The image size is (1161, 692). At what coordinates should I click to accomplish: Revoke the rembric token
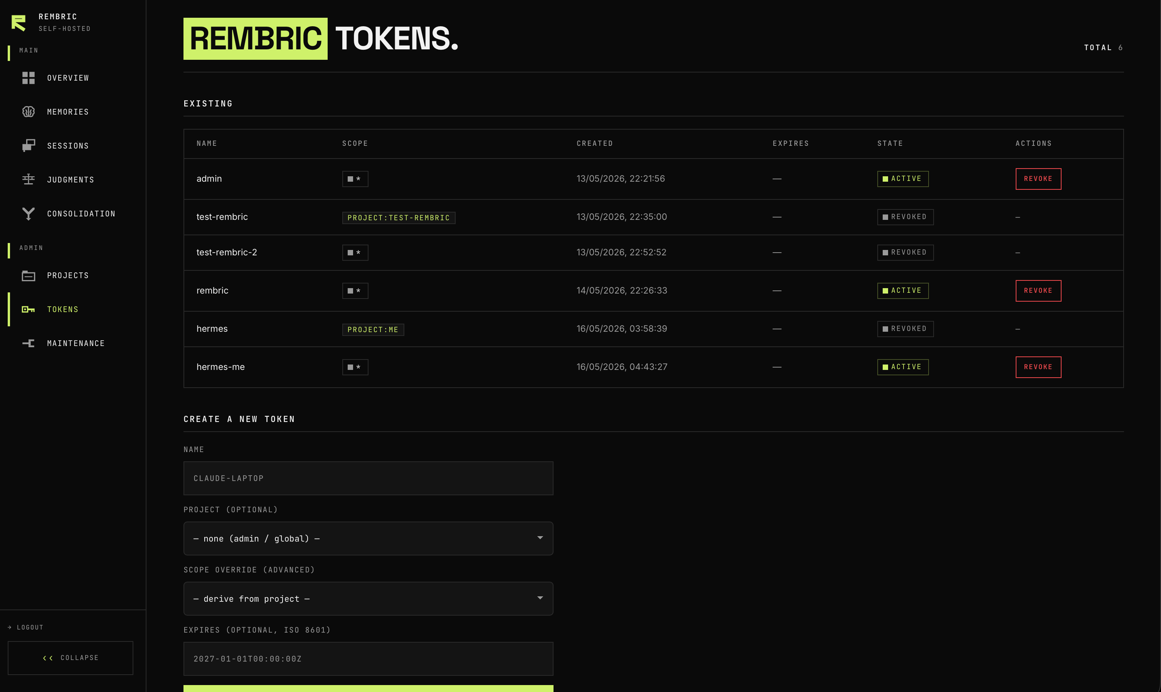[1038, 290]
